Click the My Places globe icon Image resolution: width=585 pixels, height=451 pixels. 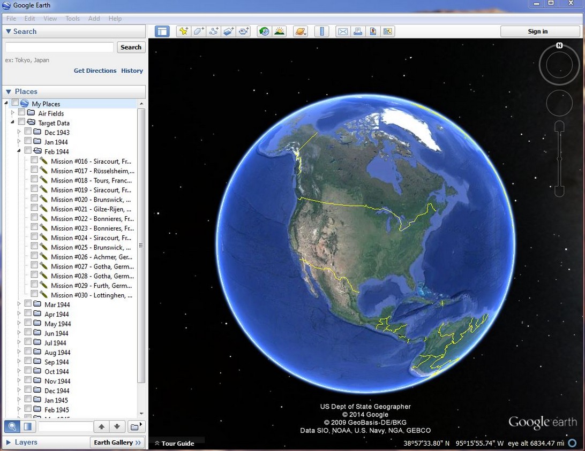tap(25, 103)
